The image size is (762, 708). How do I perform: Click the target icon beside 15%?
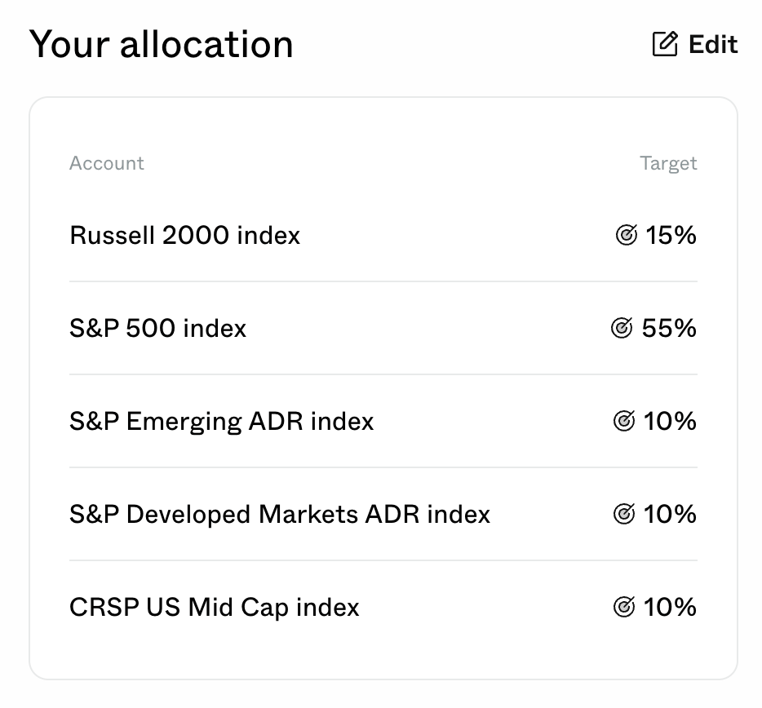[627, 235]
